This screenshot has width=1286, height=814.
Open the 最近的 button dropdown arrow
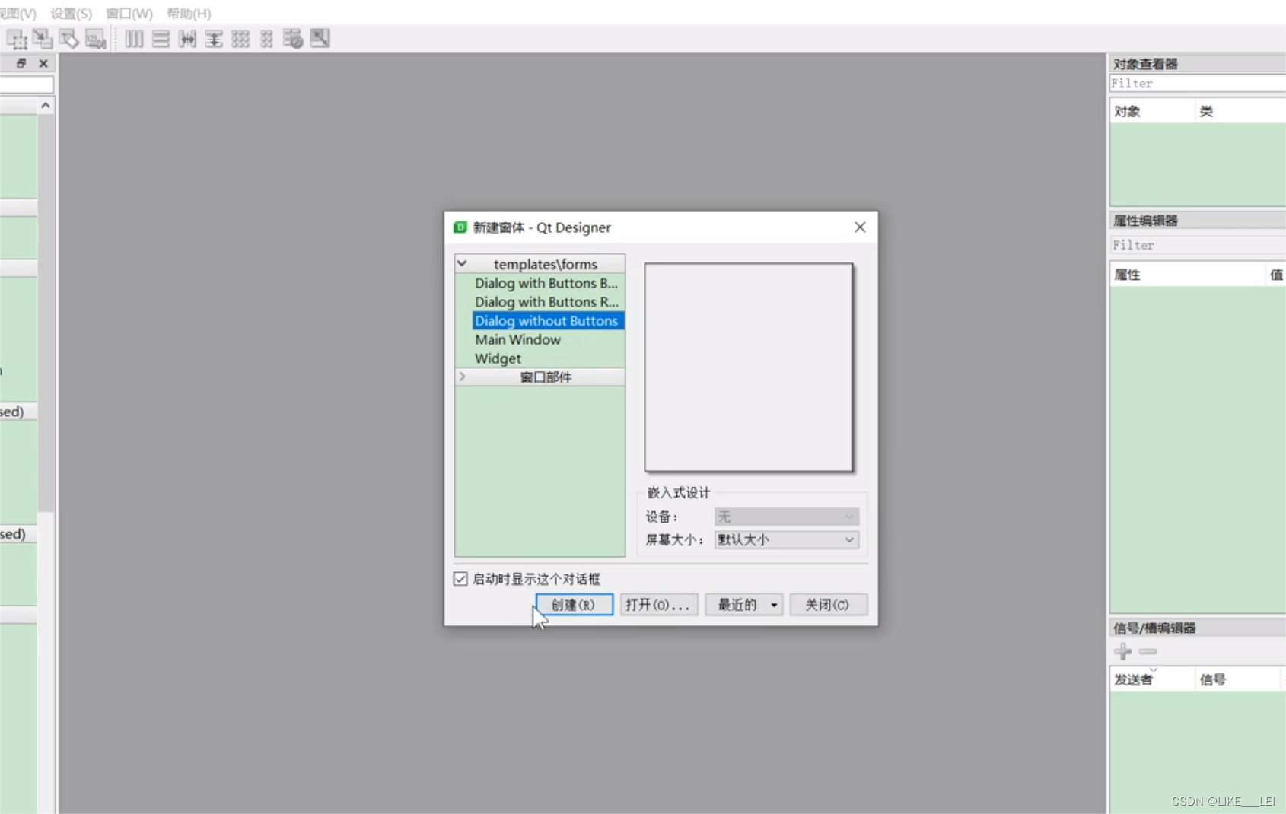pos(774,605)
